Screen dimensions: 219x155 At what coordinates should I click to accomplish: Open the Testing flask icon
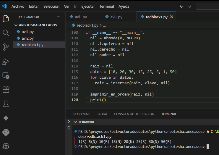6,104
